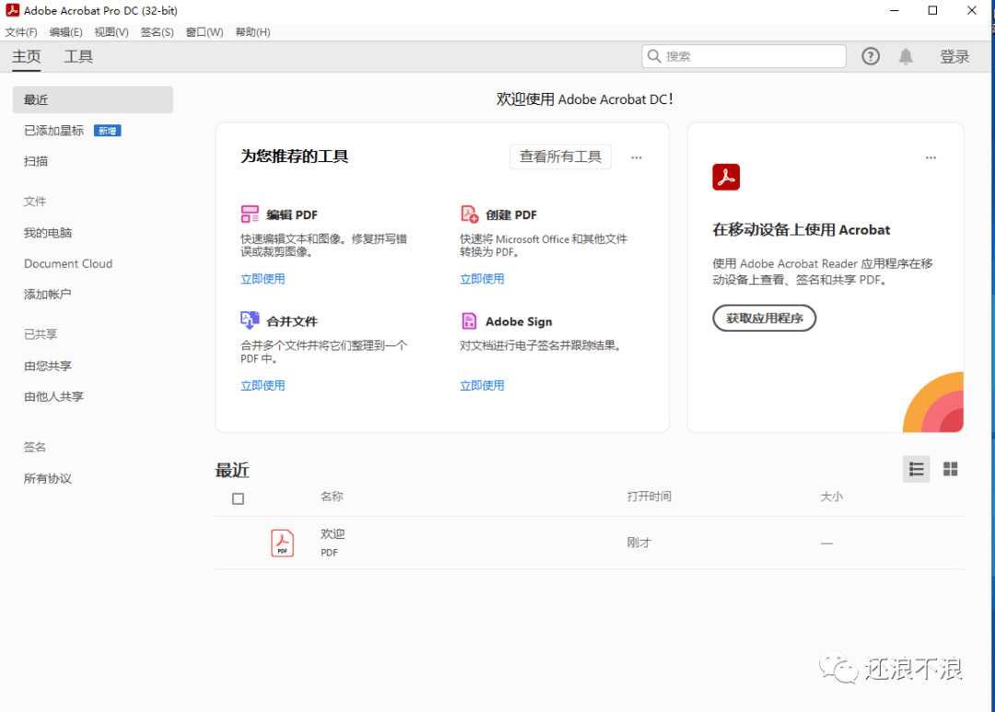Screen dimensions: 995x712
Task: Open the 窗口(W) menu
Action: [205, 31]
